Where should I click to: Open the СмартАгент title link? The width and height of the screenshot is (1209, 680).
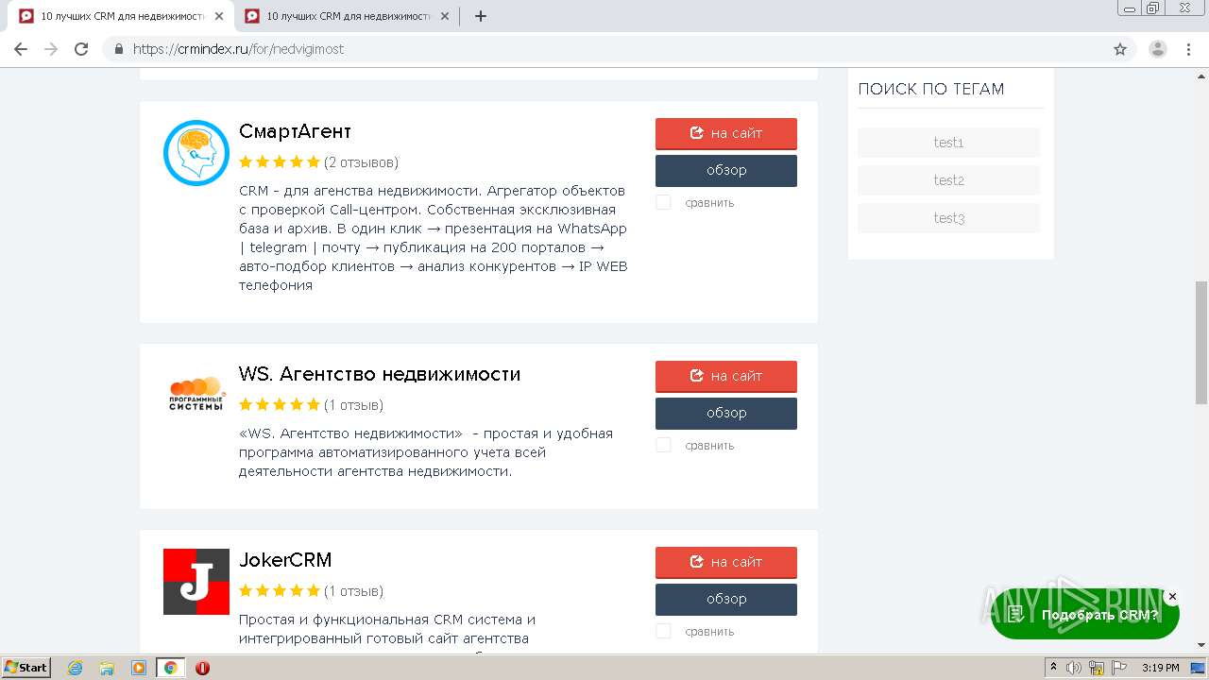(295, 131)
